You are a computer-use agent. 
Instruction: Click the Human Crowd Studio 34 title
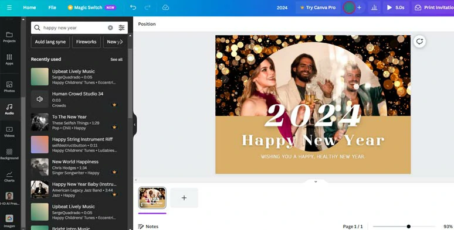pyautogui.click(x=77, y=94)
